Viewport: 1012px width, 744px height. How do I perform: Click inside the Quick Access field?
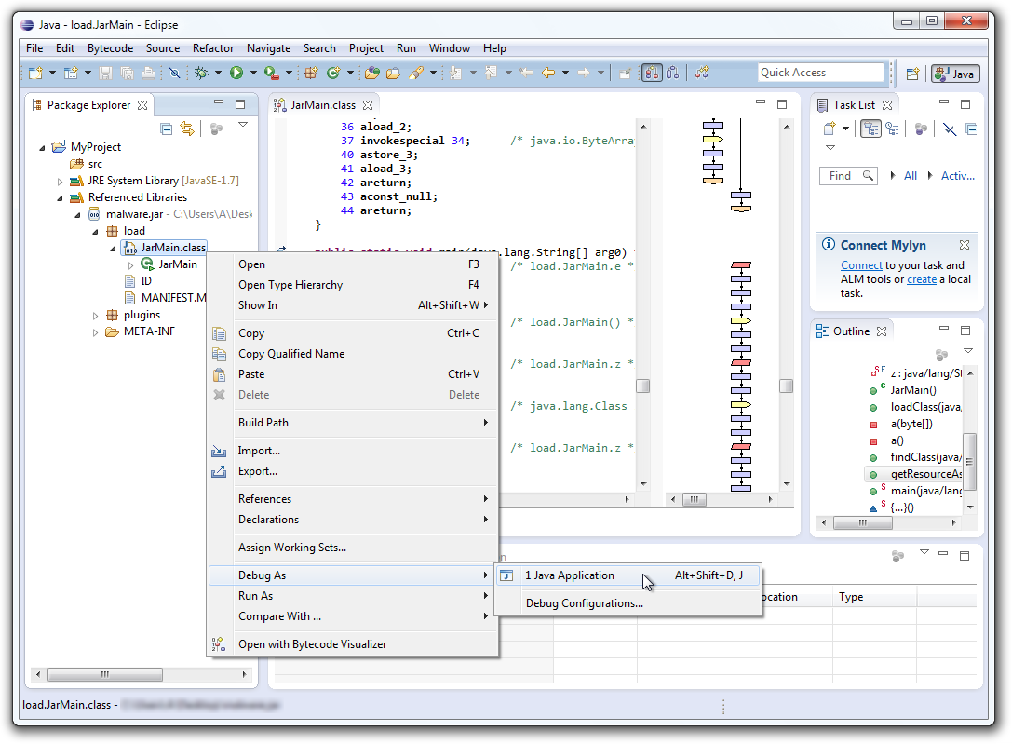pyautogui.click(x=819, y=72)
